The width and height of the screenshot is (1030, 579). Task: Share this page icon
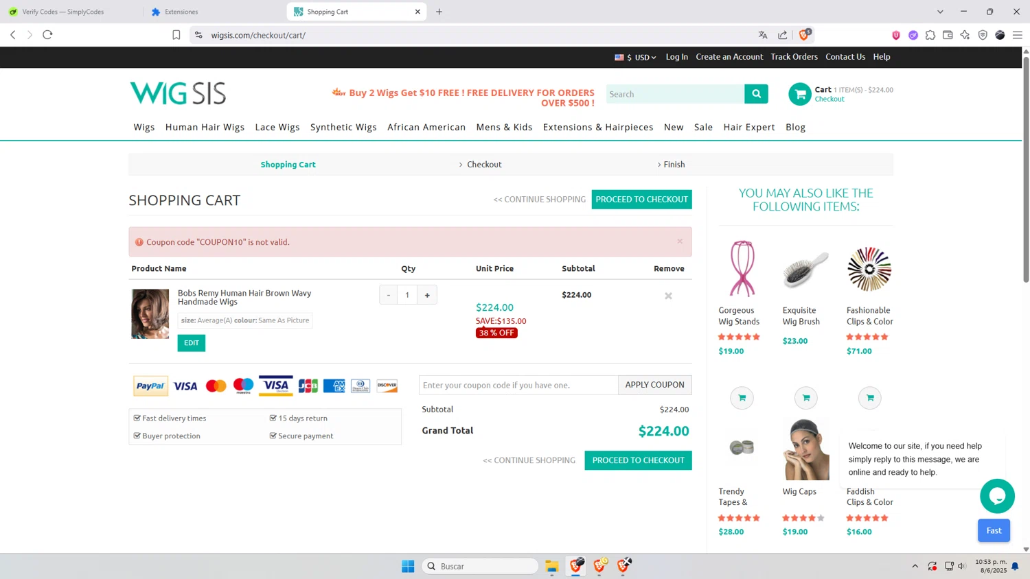783,35
